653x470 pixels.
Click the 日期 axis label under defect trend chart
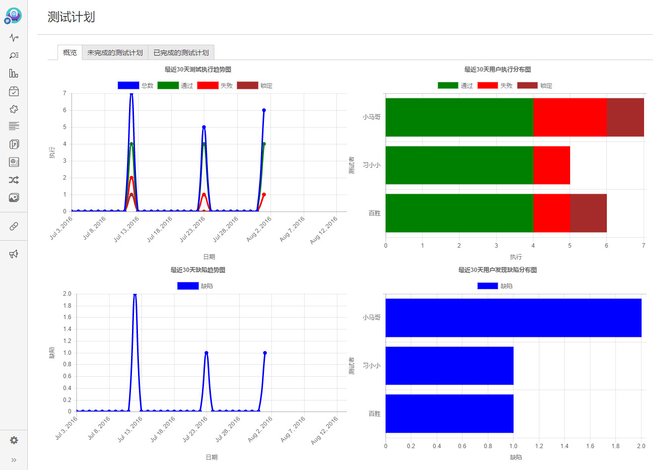point(212,457)
